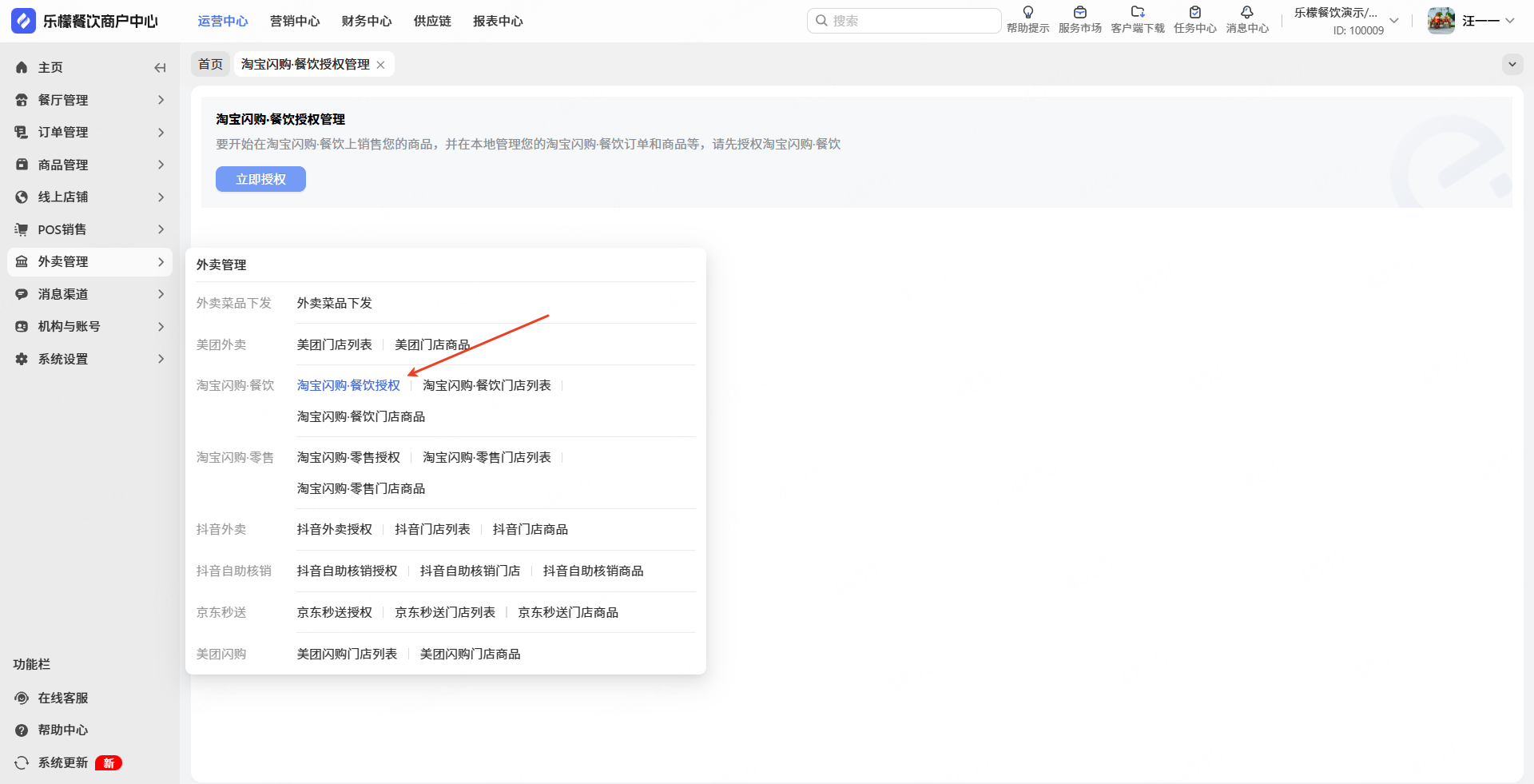
Task: Open 抖音外卖授权 link
Action: [x=334, y=529]
